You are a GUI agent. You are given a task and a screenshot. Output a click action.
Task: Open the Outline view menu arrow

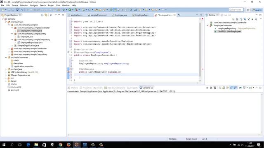tap(261, 19)
